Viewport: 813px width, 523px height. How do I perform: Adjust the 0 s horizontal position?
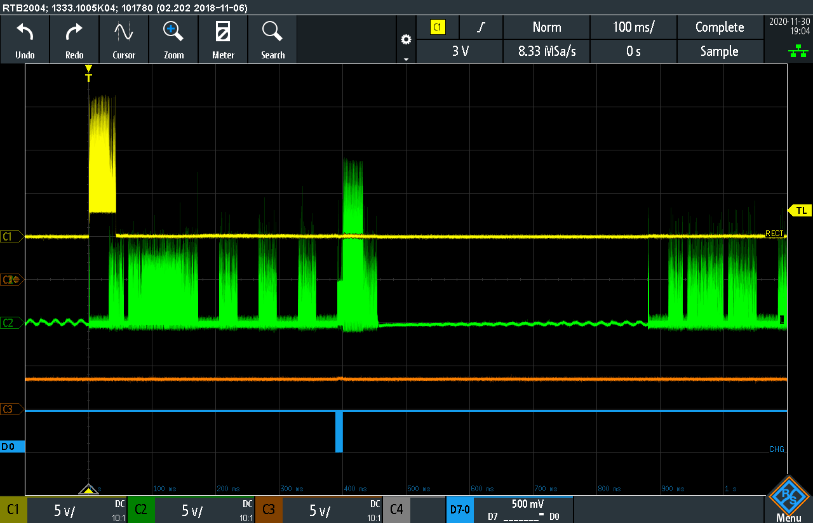click(x=633, y=51)
